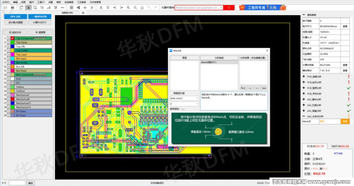Toggle the Bot Silk layer checkbox
354x186 pixels.
9,67
